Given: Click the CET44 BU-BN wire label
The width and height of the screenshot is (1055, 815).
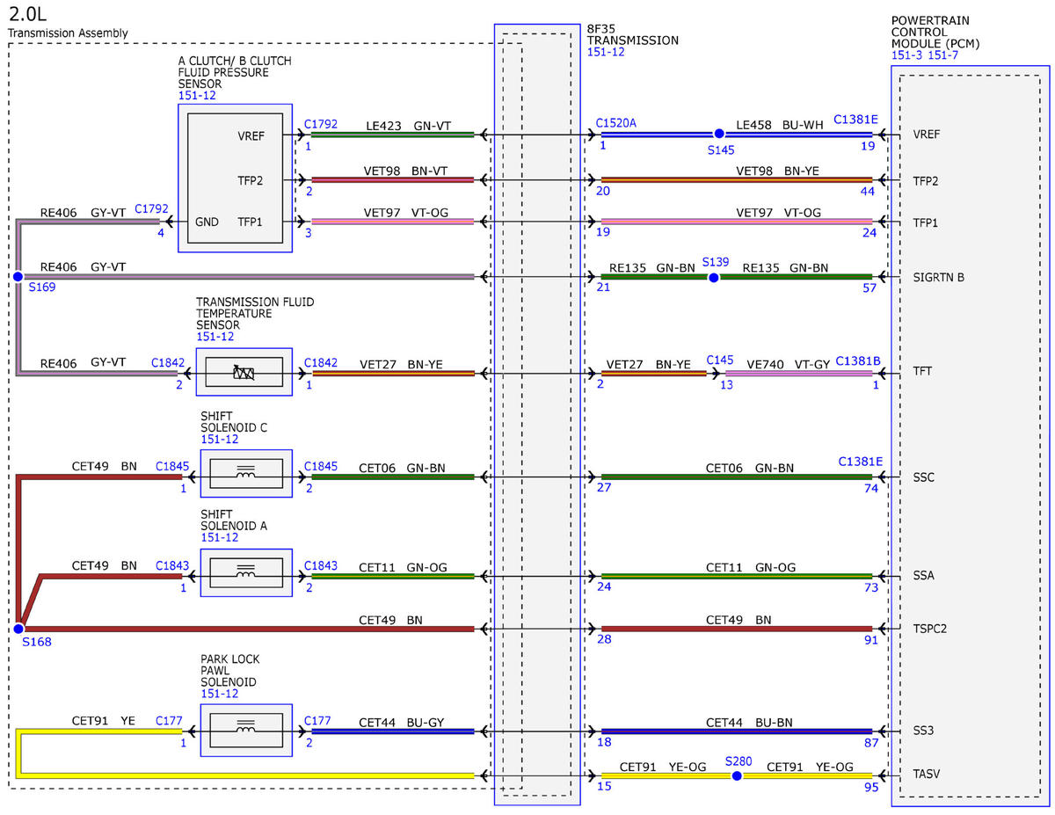Looking at the screenshot, I should (x=749, y=723).
